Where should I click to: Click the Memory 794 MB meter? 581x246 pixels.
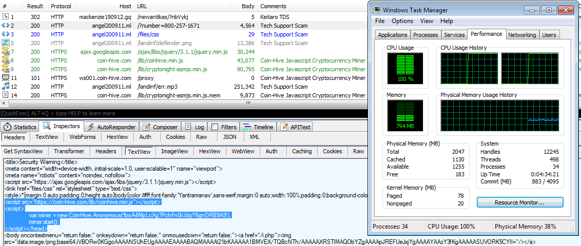tap(405, 116)
